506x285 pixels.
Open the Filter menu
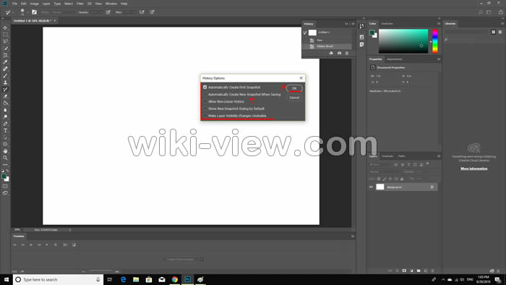80,4
